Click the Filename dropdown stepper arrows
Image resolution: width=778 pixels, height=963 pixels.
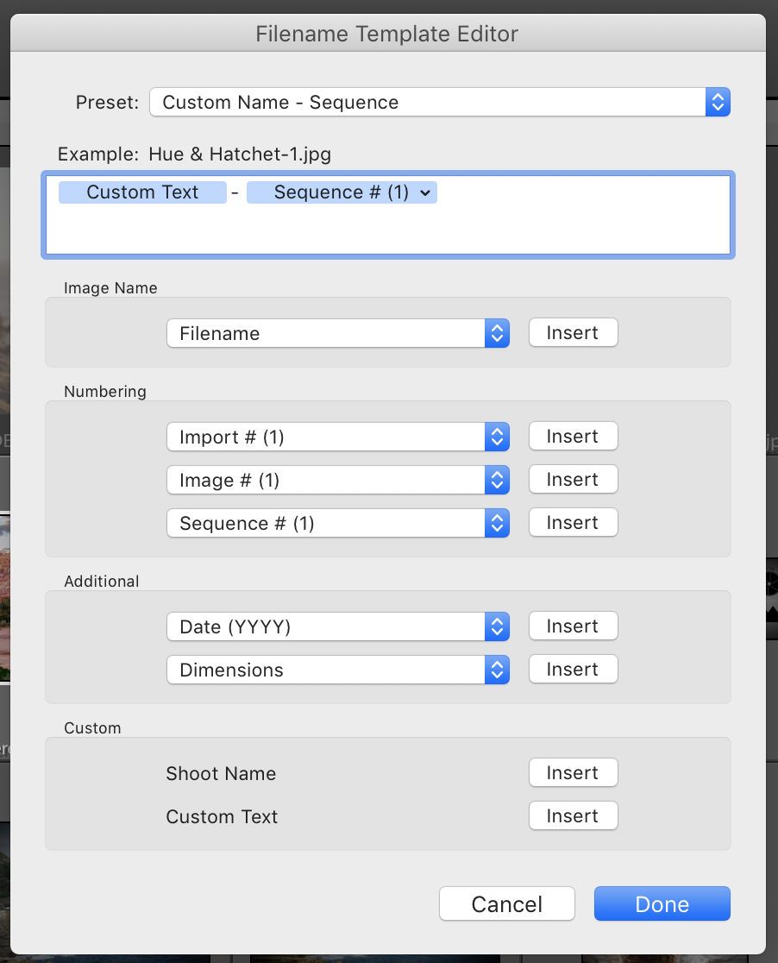point(497,333)
